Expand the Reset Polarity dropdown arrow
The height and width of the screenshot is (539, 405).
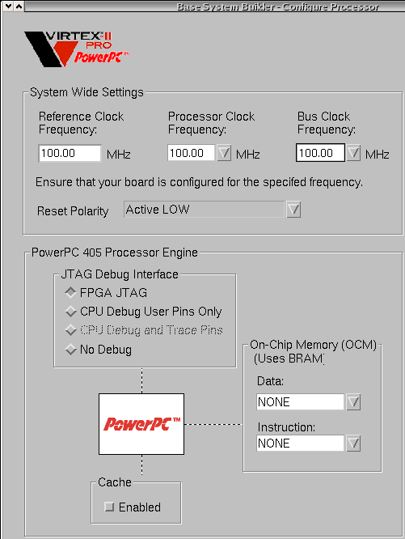pos(293,210)
